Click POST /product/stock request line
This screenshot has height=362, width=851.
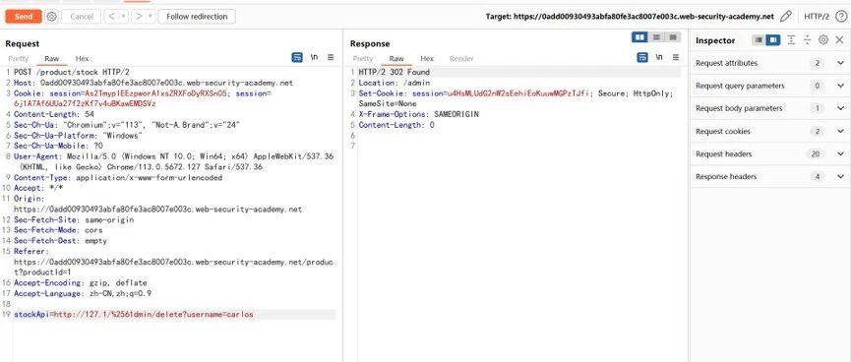click(x=71, y=72)
